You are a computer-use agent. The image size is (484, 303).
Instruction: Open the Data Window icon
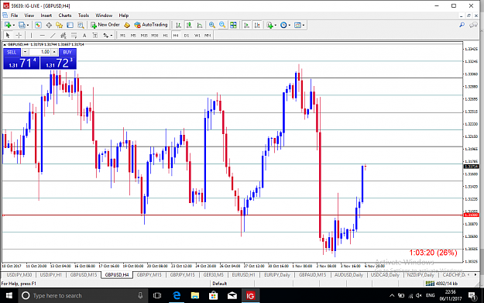49,25
